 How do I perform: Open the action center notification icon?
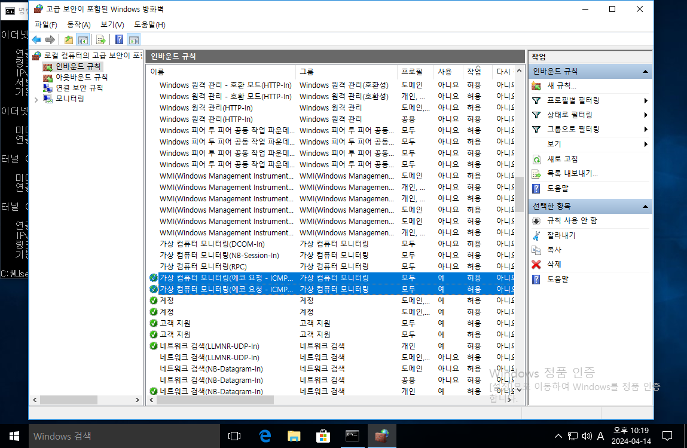tap(667, 436)
